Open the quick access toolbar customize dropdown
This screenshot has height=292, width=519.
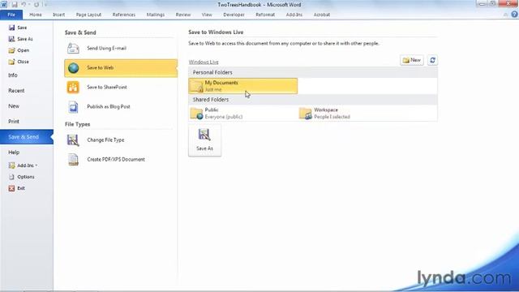point(45,5)
